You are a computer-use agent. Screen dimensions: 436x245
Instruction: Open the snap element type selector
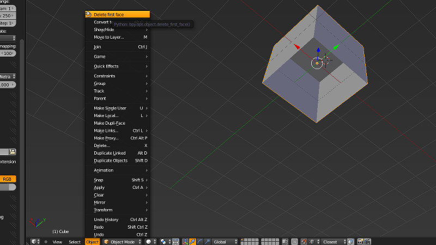[314, 242]
